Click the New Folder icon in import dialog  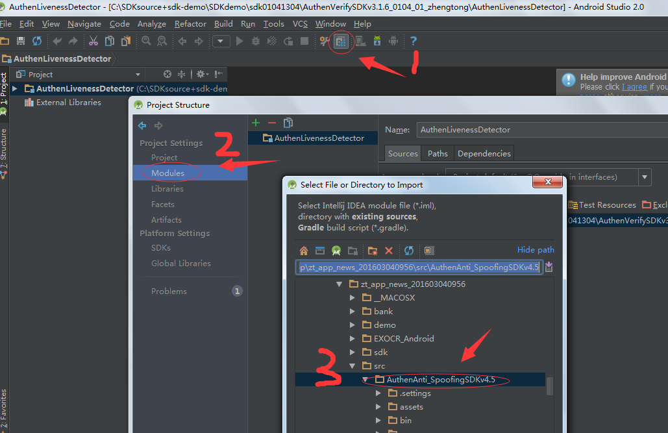coord(373,251)
